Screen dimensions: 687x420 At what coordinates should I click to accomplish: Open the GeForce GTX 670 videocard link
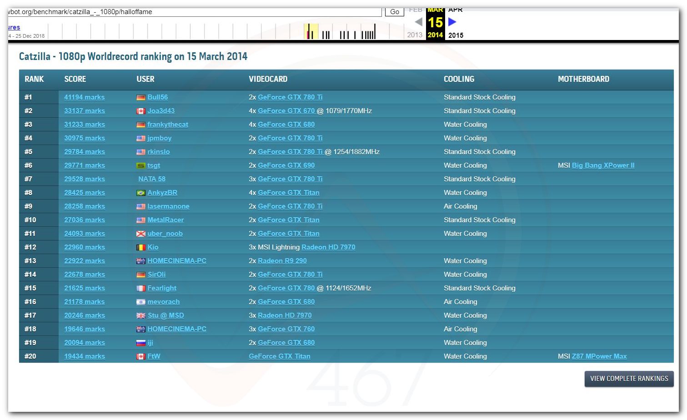pos(286,111)
